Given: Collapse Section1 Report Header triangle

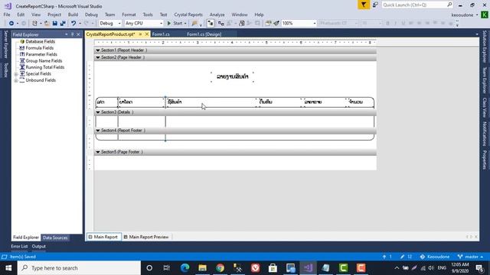Looking at the screenshot, I should [x=98, y=50].
